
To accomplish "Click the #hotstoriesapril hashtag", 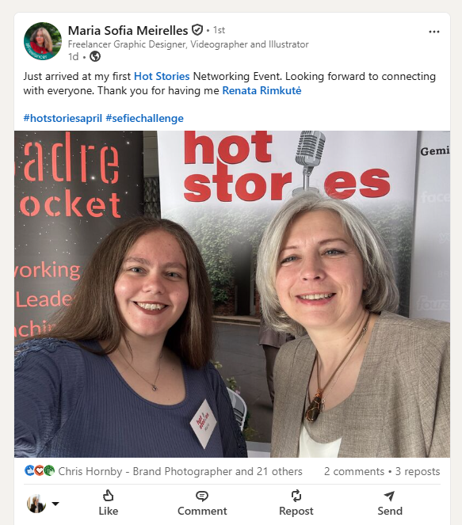I will [63, 118].
